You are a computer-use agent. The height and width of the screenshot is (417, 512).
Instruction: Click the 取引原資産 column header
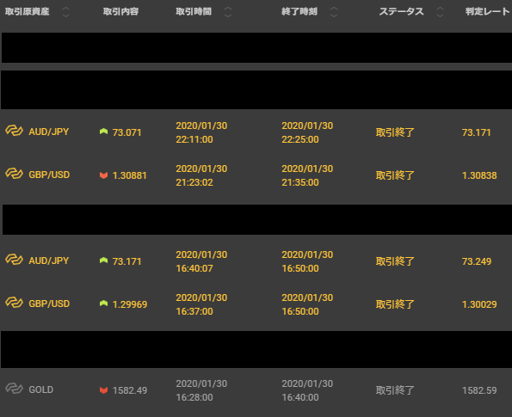(27, 12)
